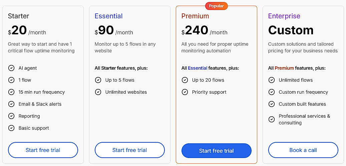Image resolution: width=346 pixels, height=166 pixels.
Task: Start free trial for the Premium plan
Action: [217, 151]
